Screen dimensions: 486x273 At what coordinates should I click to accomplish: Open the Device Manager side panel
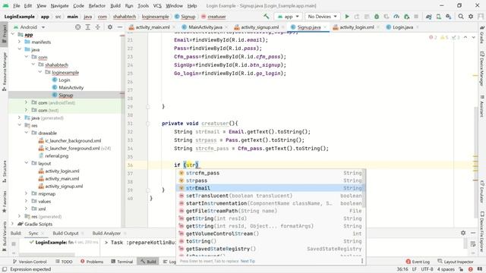pyautogui.click(x=482, y=69)
